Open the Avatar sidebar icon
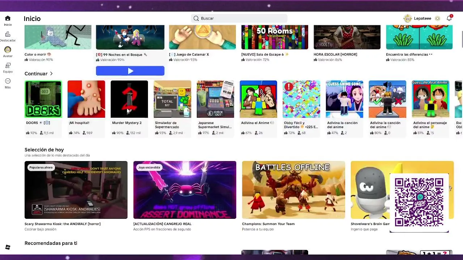This screenshot has height=260, width=463. [x=8, y=50]
